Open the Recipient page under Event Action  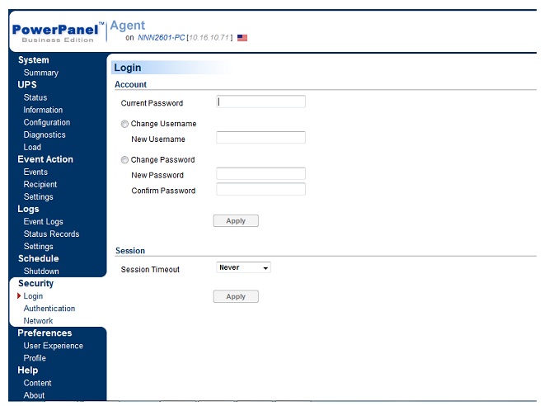tap(40, 185)
